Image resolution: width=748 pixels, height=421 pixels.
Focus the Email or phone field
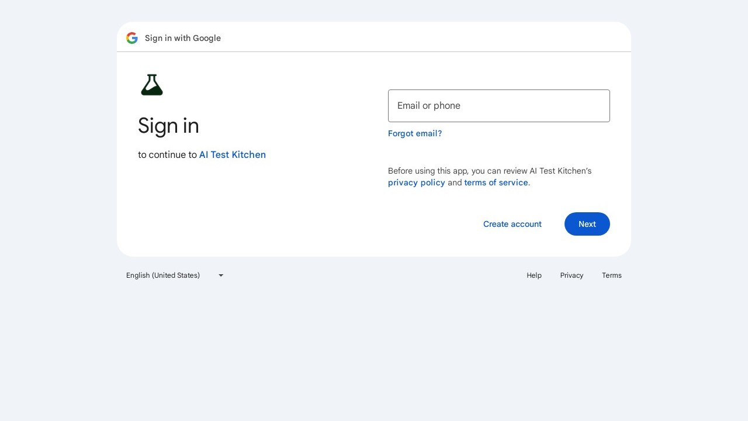pos(498,106)
